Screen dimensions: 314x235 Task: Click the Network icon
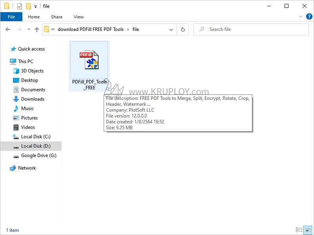13,168
